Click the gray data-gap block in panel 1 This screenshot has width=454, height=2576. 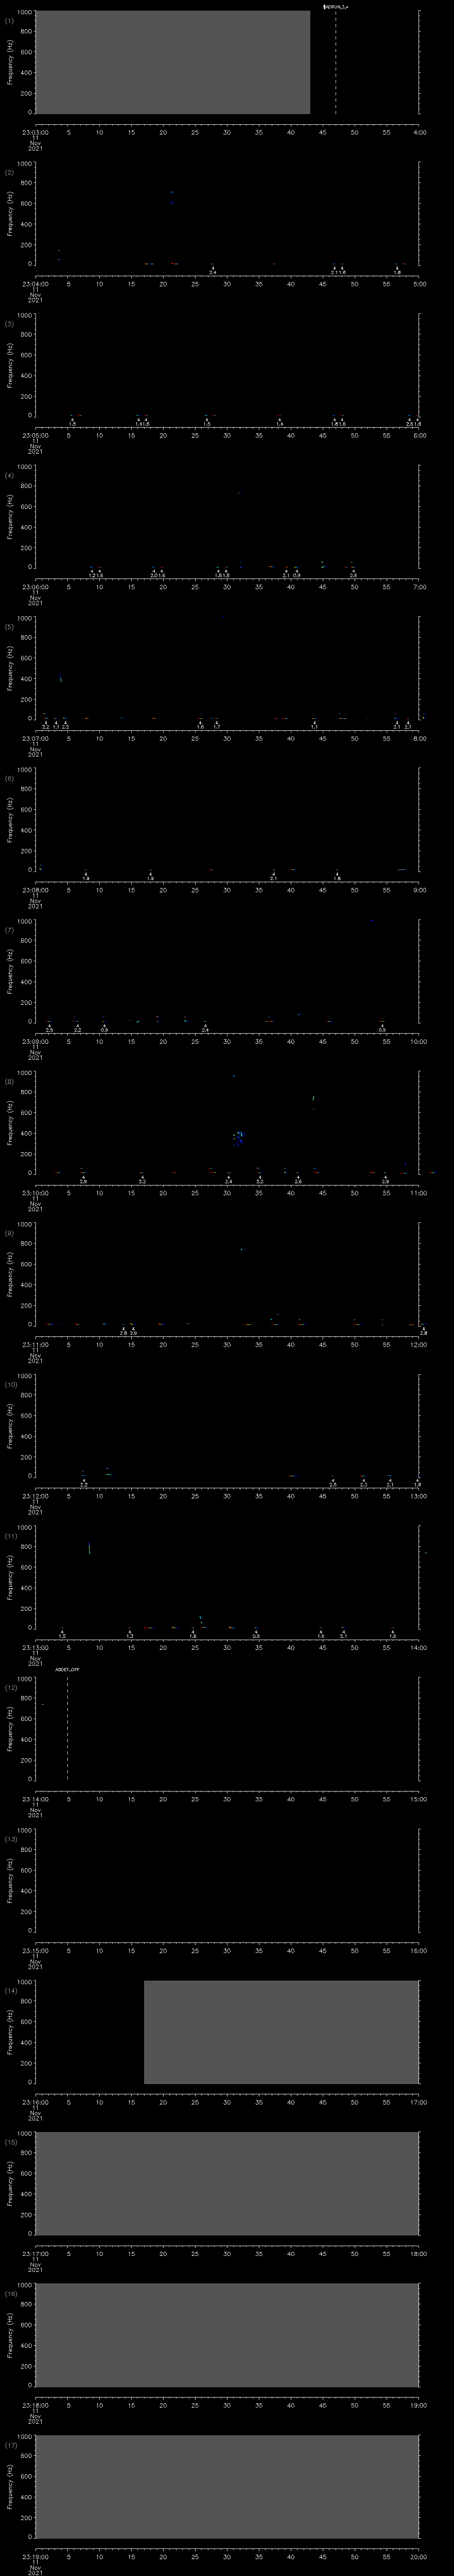pyautogui.click(x=172, y=62)
